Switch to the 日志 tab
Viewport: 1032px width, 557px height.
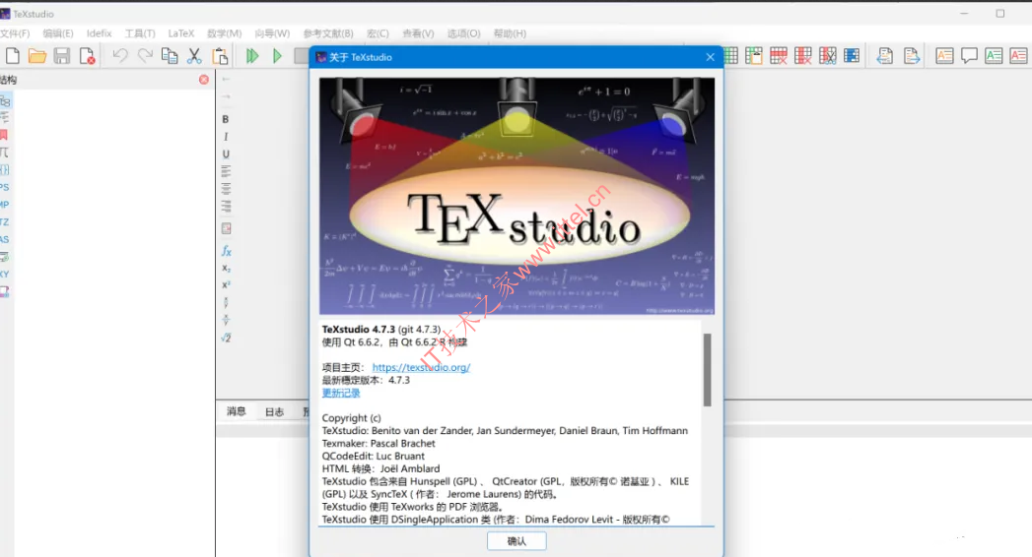274,411
